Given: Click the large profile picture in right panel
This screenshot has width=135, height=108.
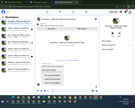Looking at the screenshot, I should 116,21.
